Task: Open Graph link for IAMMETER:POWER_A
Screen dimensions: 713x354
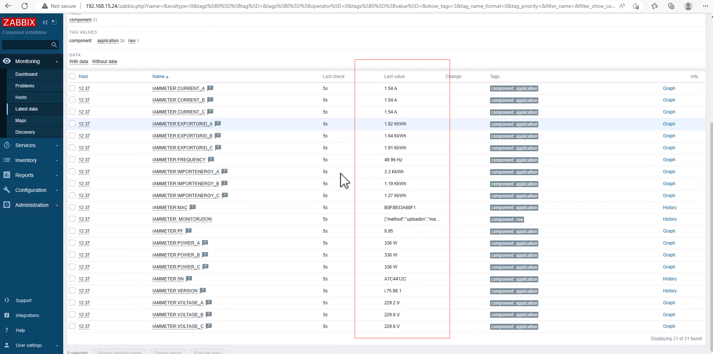Action: tap(669, 243)
